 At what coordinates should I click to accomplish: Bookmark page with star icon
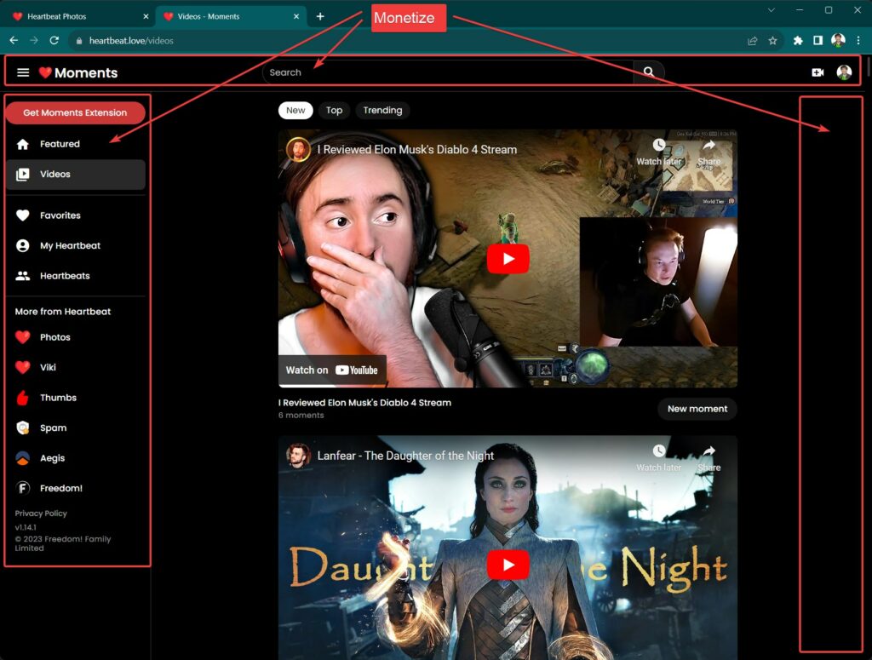click(x=772, y=41)
